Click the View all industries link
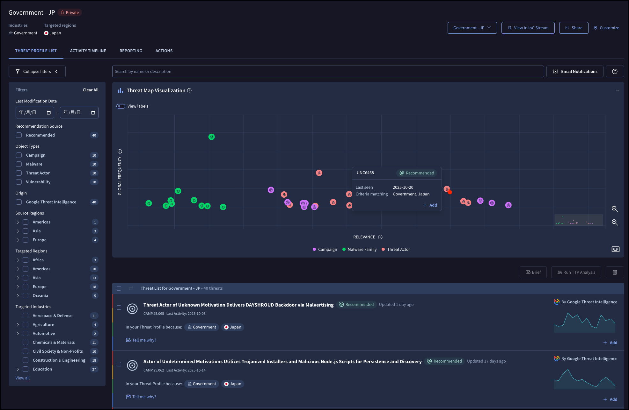The image size is (629, 410). click(22, 378)
